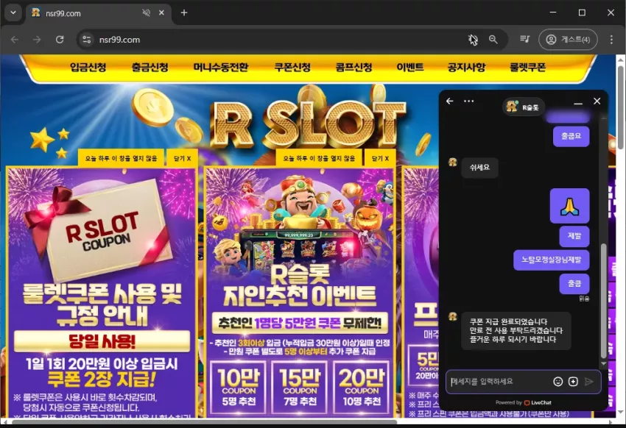Open 공지사항 menu item

coord(467,68)
